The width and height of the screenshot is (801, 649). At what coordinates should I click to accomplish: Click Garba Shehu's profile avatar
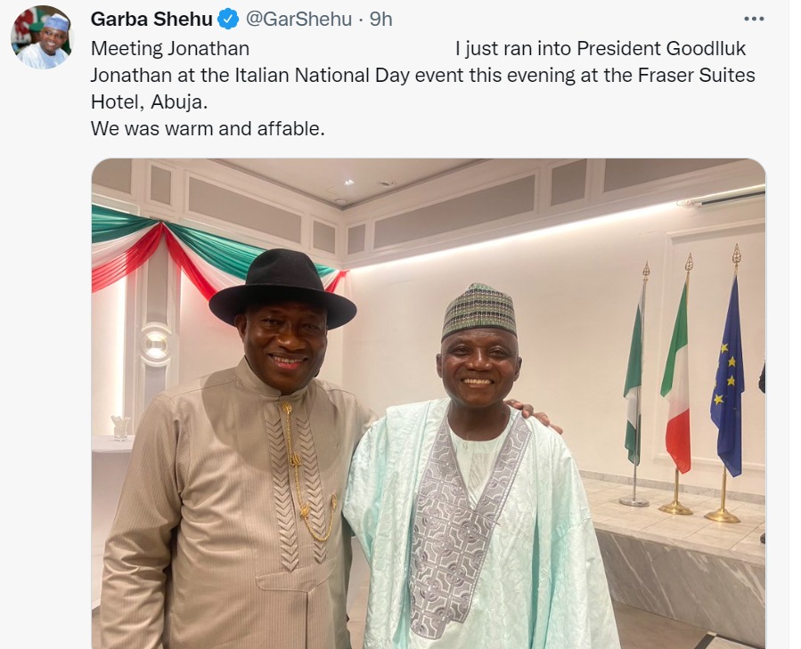coord(41,38)
